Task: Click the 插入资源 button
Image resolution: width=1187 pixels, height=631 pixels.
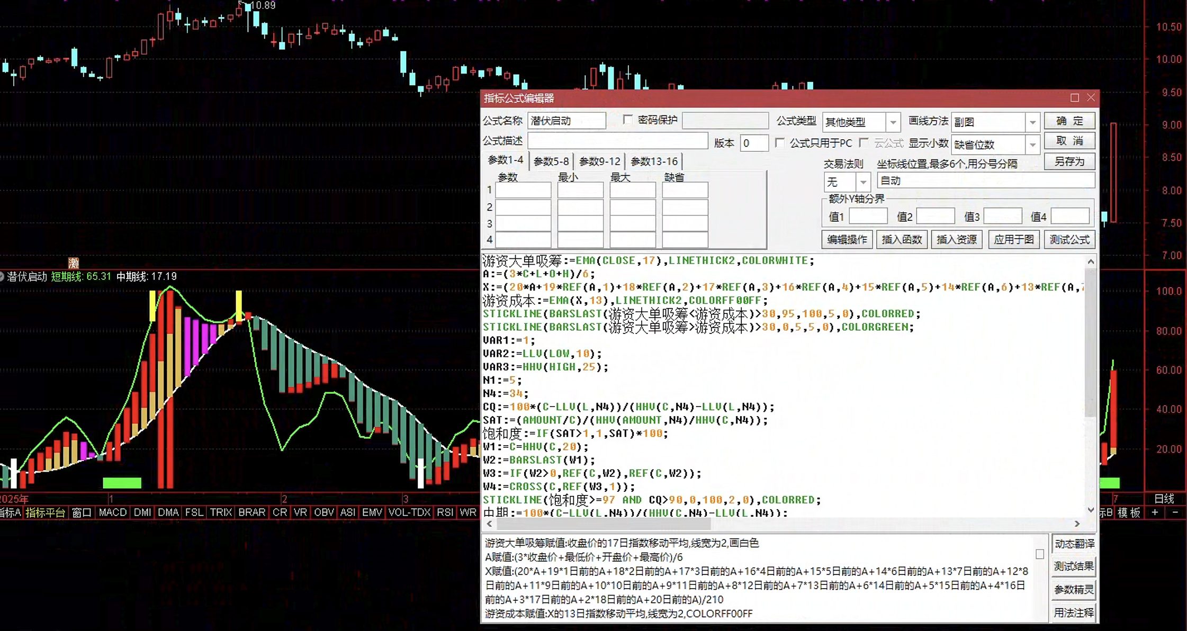Action: click(957, 240)
